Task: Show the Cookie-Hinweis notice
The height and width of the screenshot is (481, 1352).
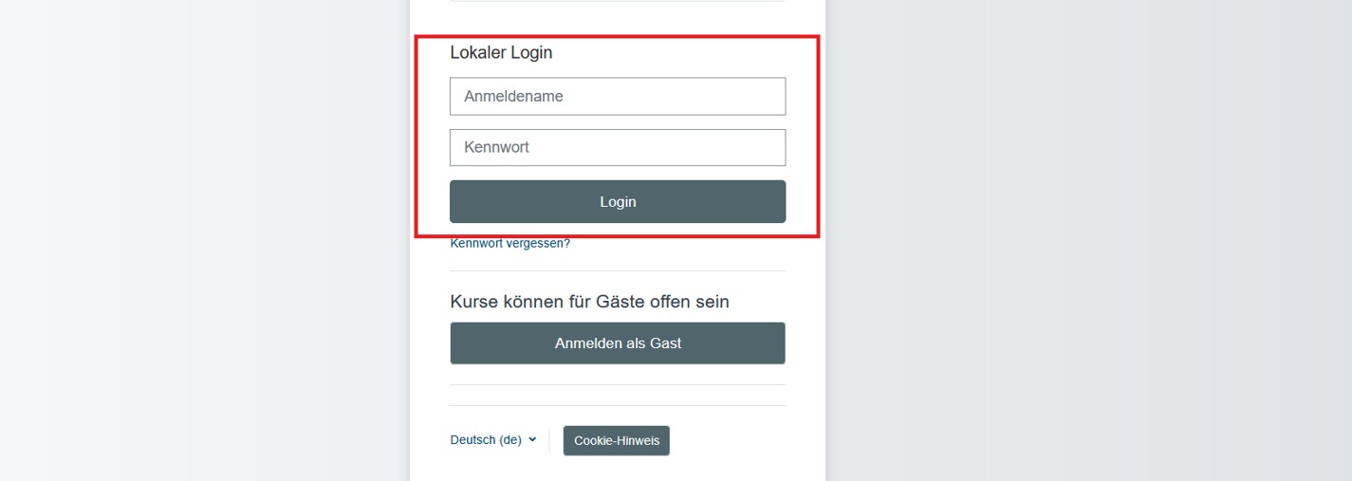Action: [x=617, y=440]
